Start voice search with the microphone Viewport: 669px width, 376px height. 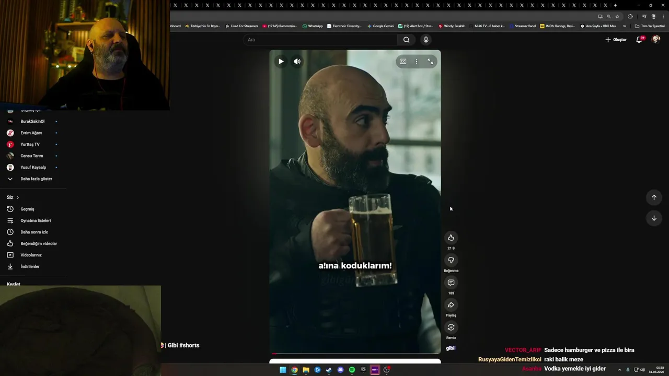426,40
